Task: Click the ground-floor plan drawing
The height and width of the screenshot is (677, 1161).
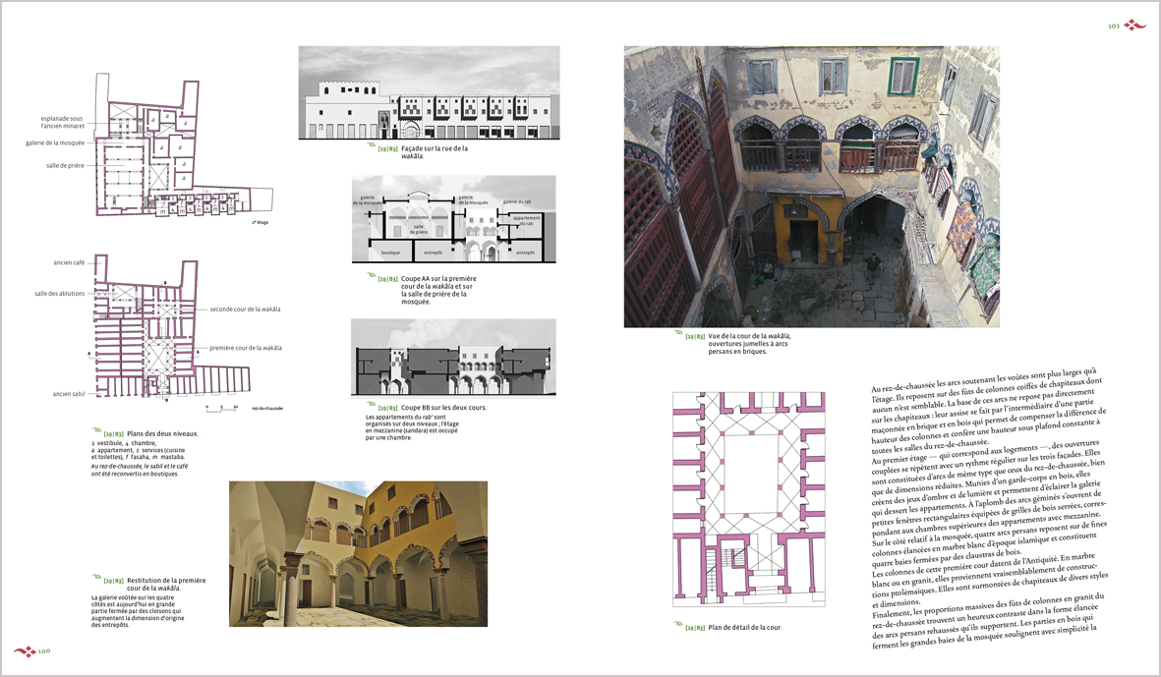Action: (x=172, y=327)
